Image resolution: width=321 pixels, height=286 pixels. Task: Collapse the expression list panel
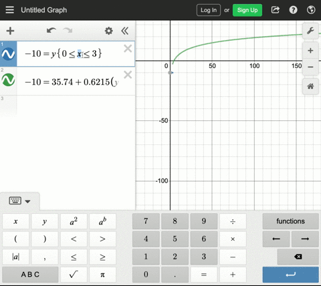tap(125, 31)
